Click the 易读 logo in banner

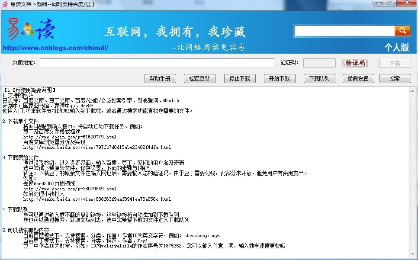point(31,29)
